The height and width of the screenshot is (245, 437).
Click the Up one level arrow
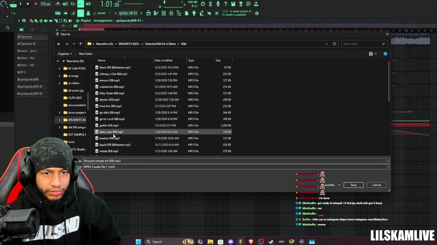click(80, 44)
